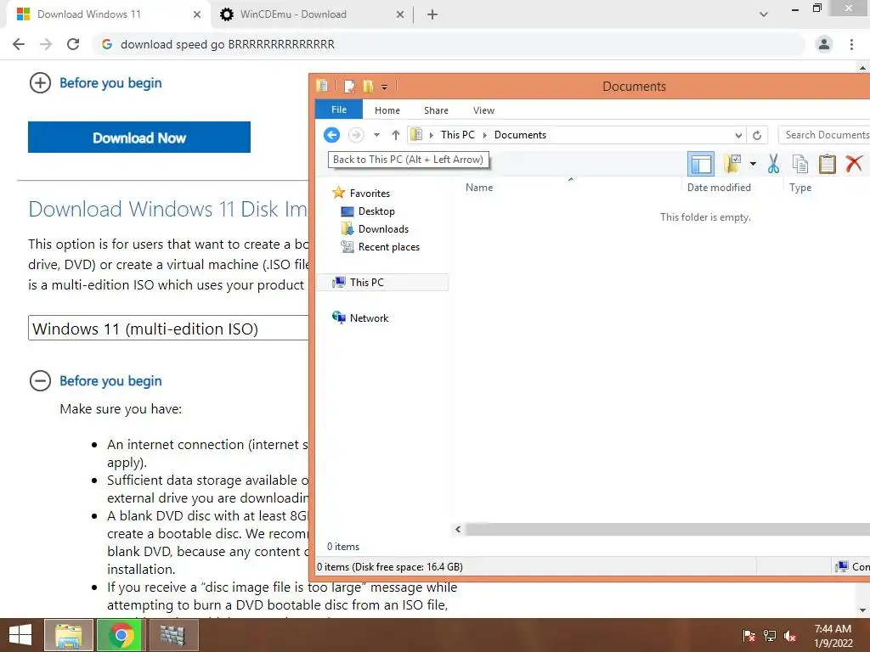Click Back arrow in Documents explorer window

(x=332, y=135)
